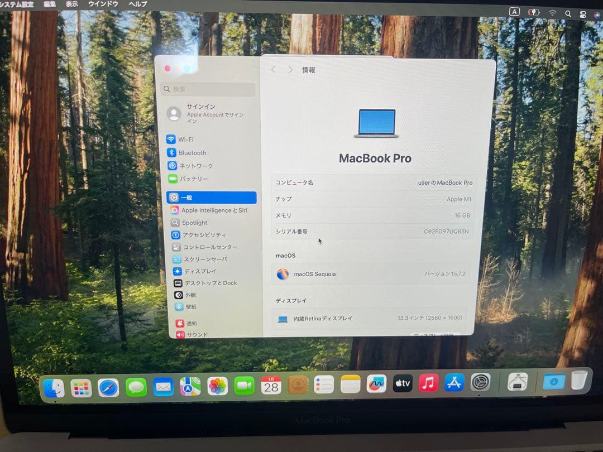603x452 pixels.
Task: Open the ヘルプ menu
Action: tap(138, 4)
